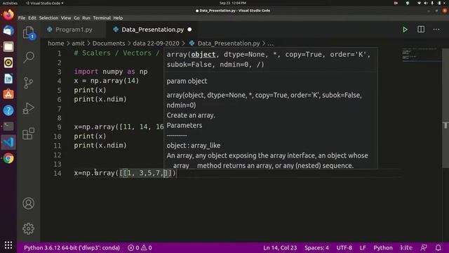
Task: Click the feedback icon in status bar
Action: [x=424, y=247]
